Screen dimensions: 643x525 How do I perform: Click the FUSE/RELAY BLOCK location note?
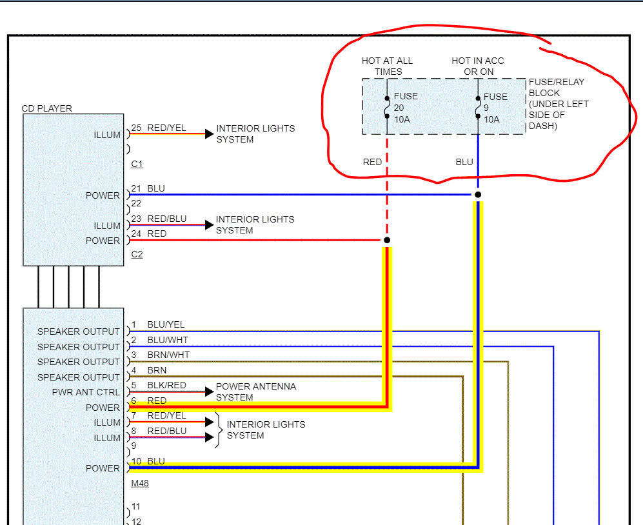tap(559, 104)
